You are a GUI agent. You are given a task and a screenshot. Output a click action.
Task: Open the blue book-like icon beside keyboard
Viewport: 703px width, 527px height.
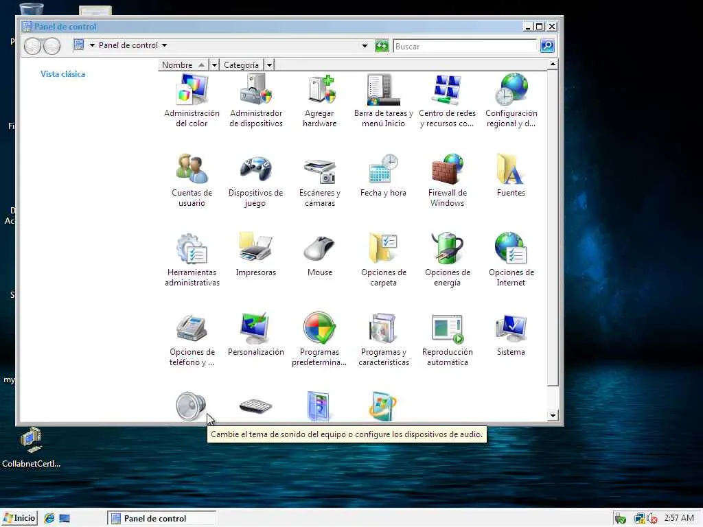click(x=319, y=406)
